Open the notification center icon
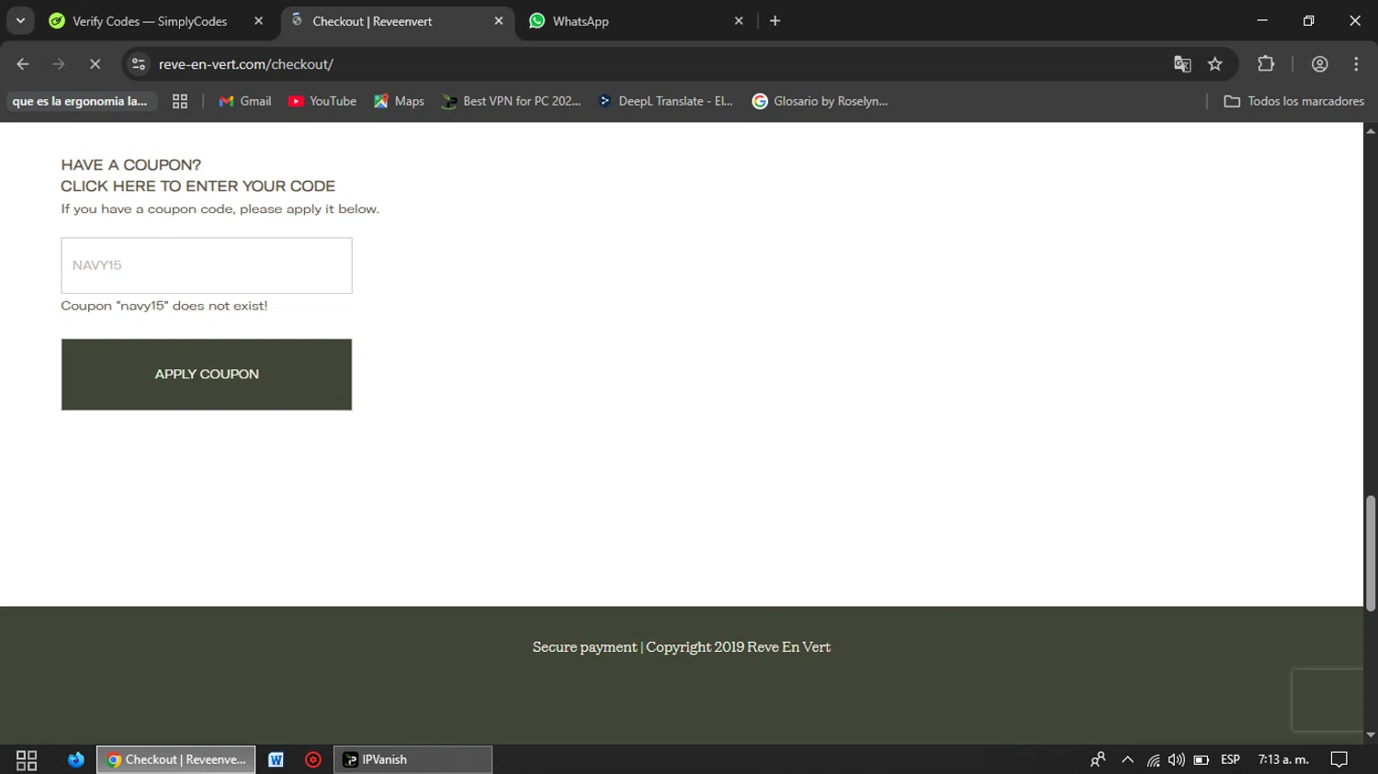This screenshot has height=774, width=1378. click(x=1339, y=759)
